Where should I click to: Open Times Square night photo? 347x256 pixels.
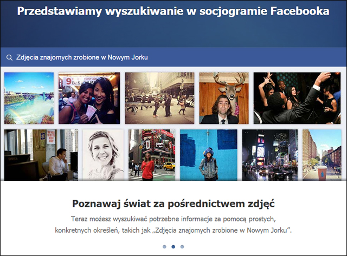(270, 155)
